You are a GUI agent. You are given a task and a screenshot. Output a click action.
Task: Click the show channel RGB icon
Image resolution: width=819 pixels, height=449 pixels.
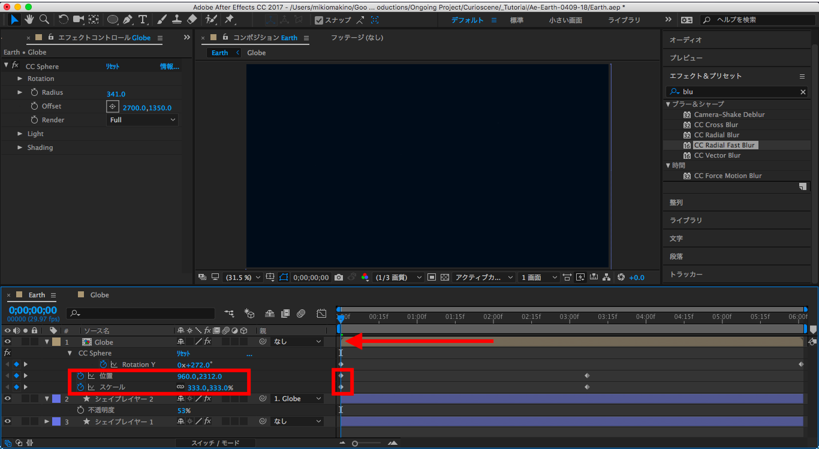(x=365, y=278)
